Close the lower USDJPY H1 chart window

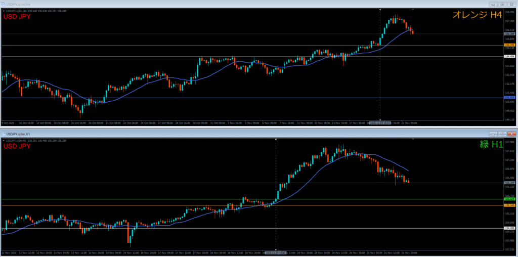pos(510,134)
